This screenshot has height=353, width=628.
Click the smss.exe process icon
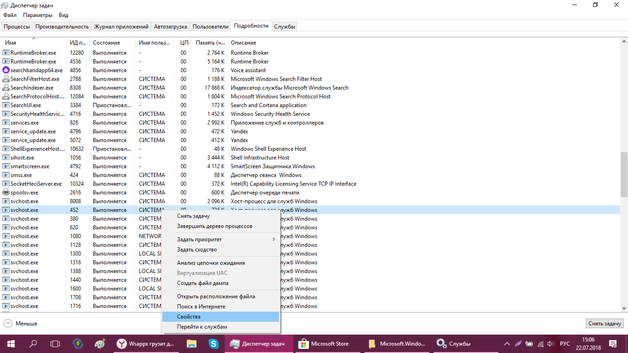[6, 175]
